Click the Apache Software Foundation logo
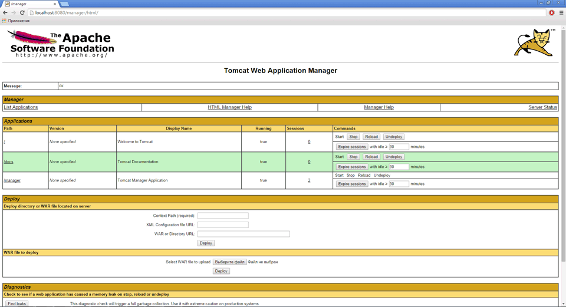Viewport: 566px width, 307px height. click(x=61, y=44)
